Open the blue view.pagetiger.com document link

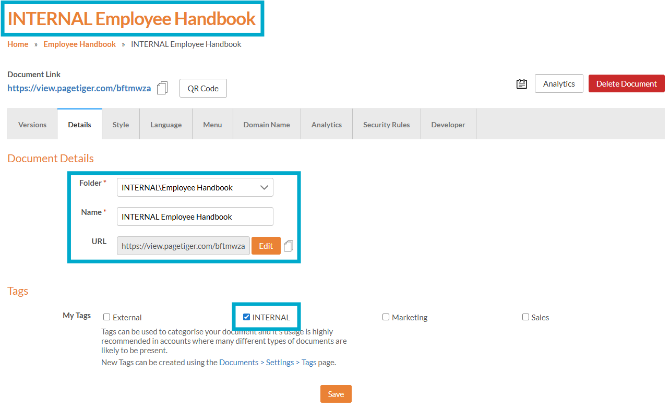point(79,88)
